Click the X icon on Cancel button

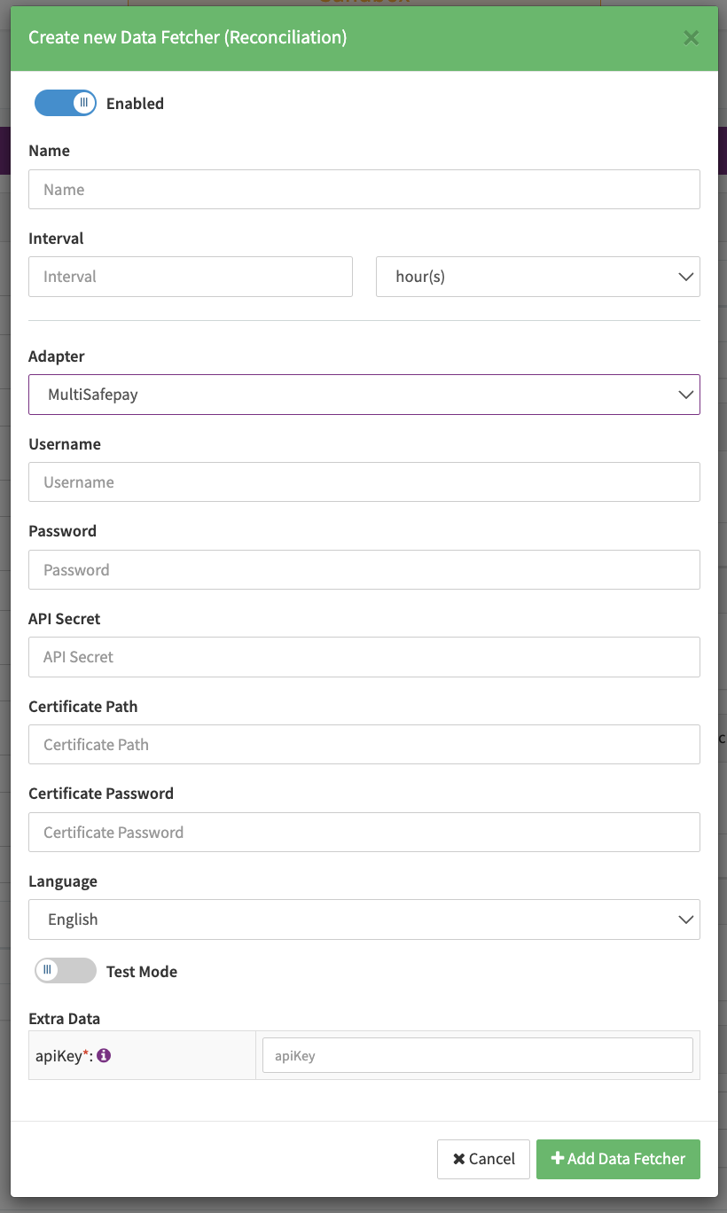[x=458, y=1159]
